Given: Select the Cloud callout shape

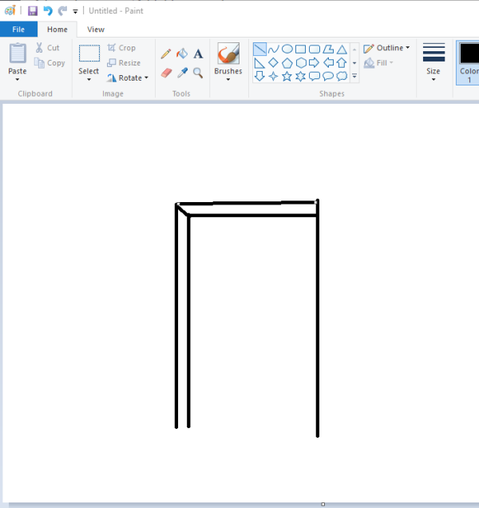Looking at the screenshot, I should pos(342,77).
